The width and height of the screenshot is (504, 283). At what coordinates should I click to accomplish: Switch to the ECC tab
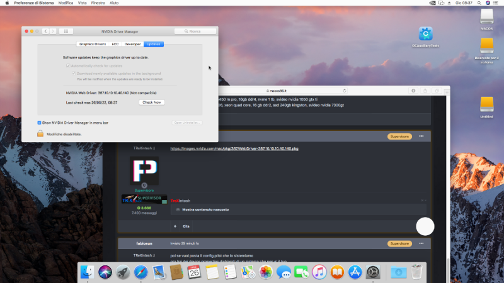115,44
